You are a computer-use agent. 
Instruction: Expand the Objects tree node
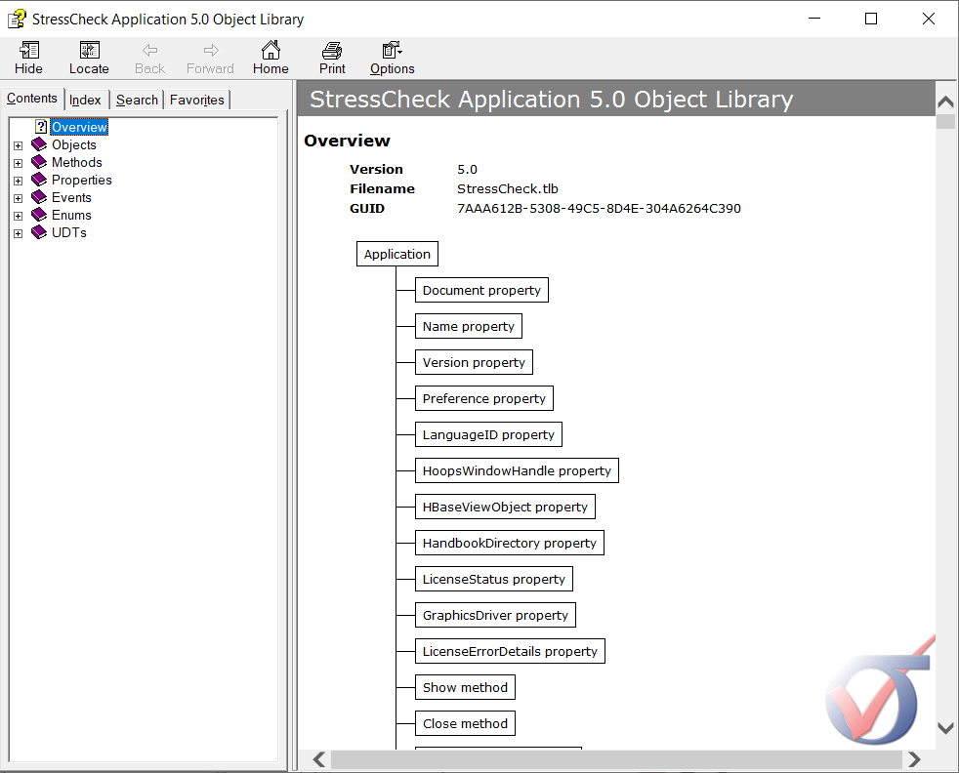[18, 145]
